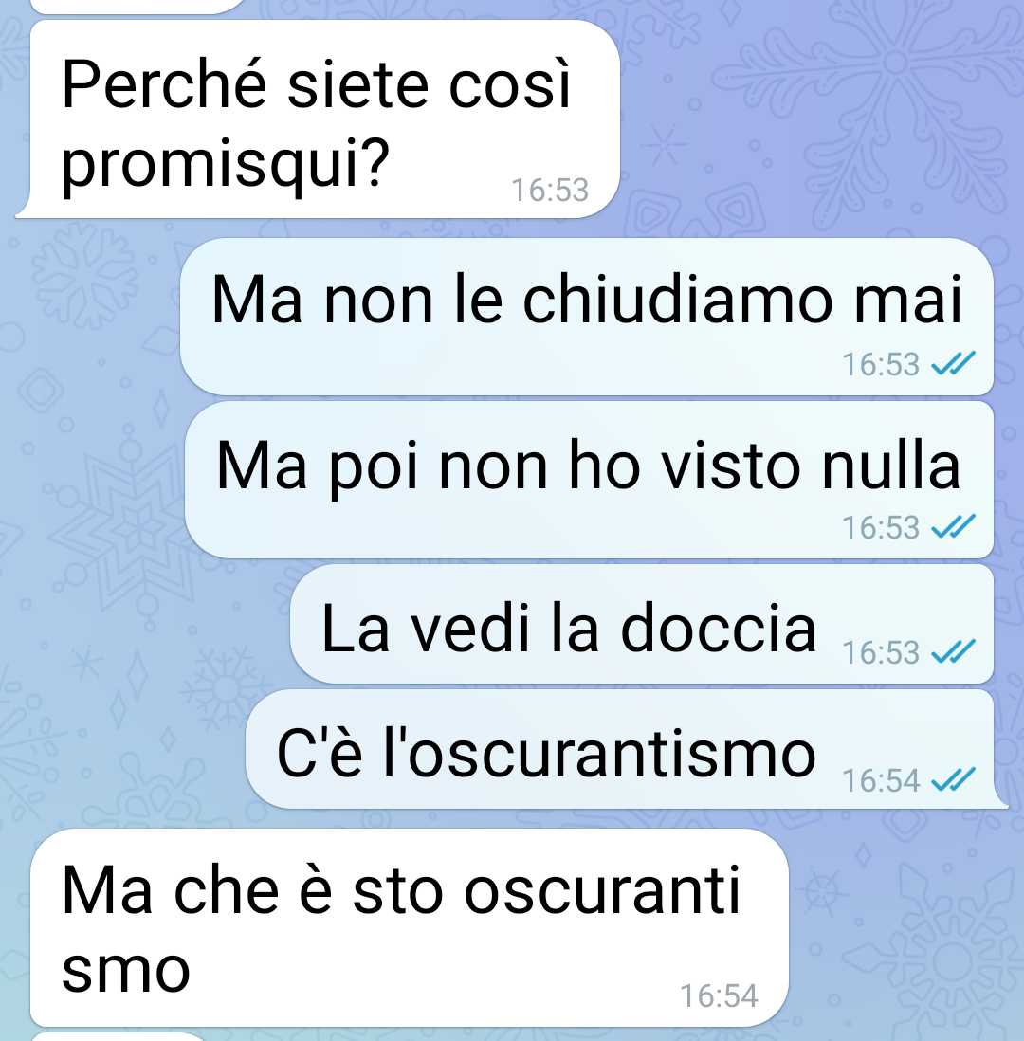Image resolution: width=1024 pixels, height=1041 pixels.
Task: Tap the 16:53 timestamp on "Ma non le chiudiamo mai"
Action: tap(881, 364)
